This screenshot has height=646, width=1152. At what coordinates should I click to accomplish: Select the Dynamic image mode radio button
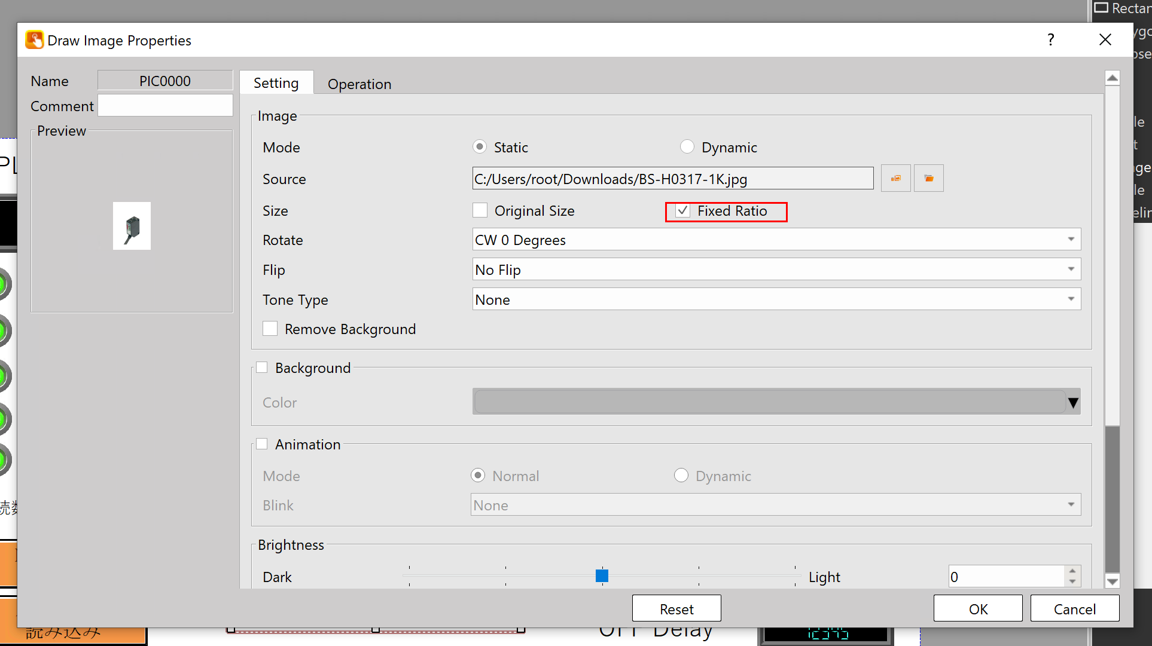(687, 147)
